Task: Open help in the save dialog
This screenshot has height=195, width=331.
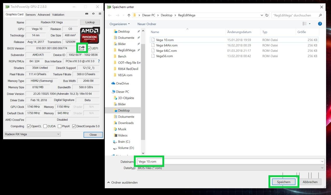Action: pyautogui.click(x=320, y=24)
